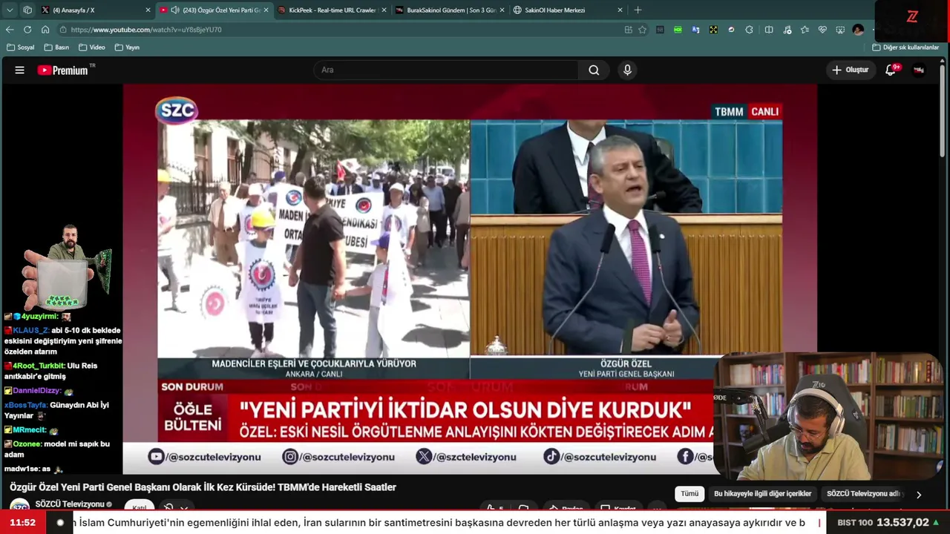Click KLAUS_Z username in chat overlay
This screenshot has width=950, height=534.
pos(30,331)
